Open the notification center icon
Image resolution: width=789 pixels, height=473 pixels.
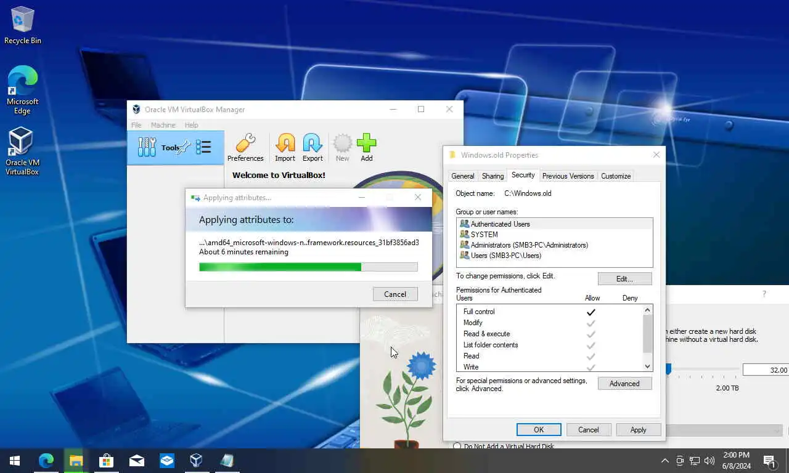point(769,461)
